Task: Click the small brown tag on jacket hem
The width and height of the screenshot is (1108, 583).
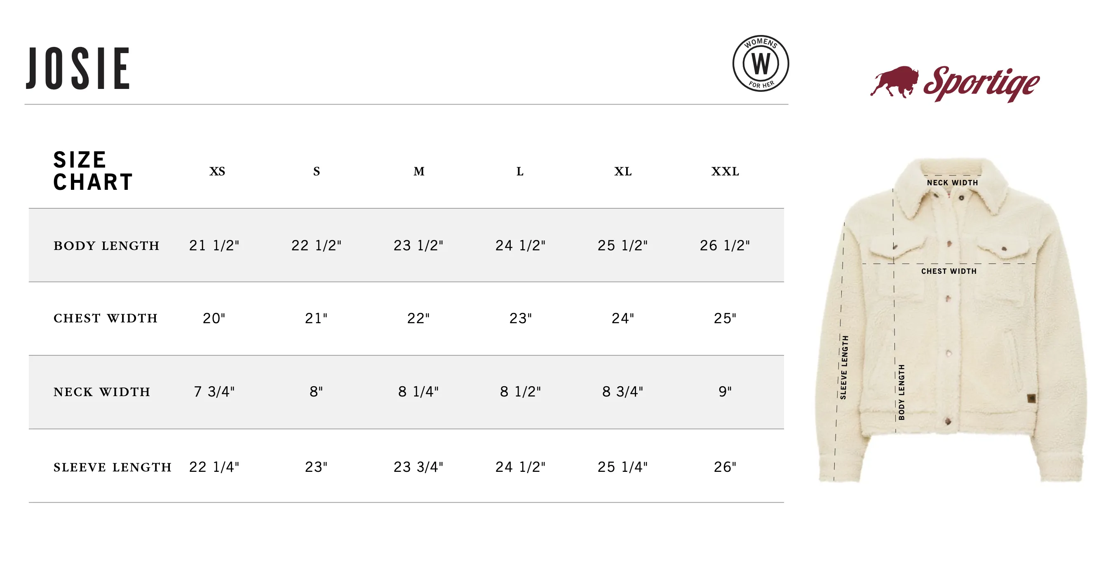Action: point(1031,398)
